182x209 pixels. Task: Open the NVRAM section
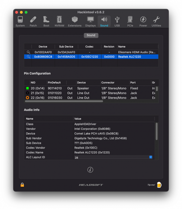tap(59, 21)
